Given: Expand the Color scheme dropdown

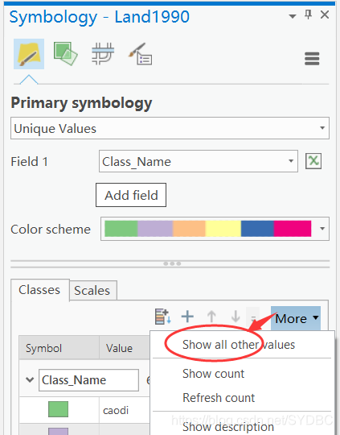Looking at the screenshot, I should [x=215, y=229].
